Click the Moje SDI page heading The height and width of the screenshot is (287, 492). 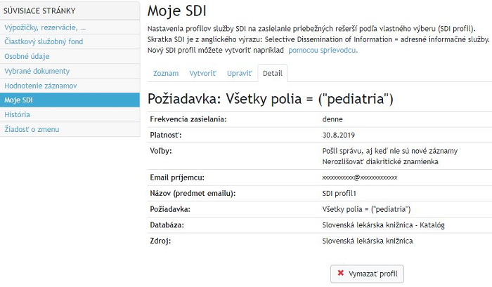[177, 11]
